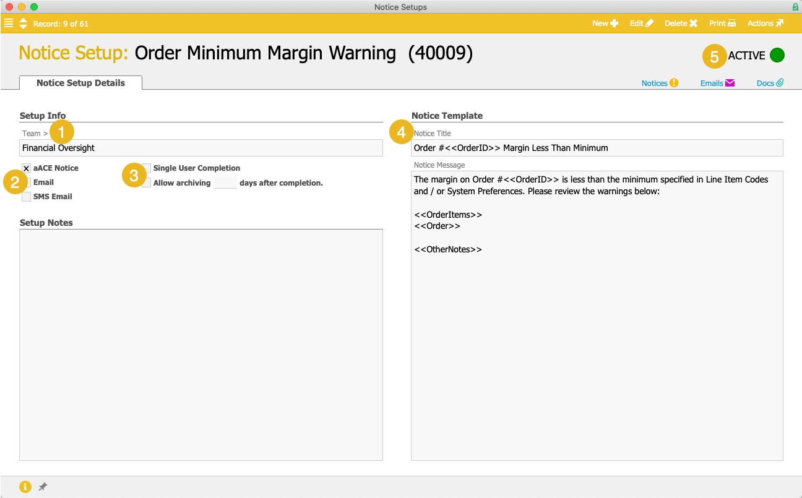This screenshot has height=498, width=802.
Task: Open the Docs attachments link
Action: coord(770,83)
